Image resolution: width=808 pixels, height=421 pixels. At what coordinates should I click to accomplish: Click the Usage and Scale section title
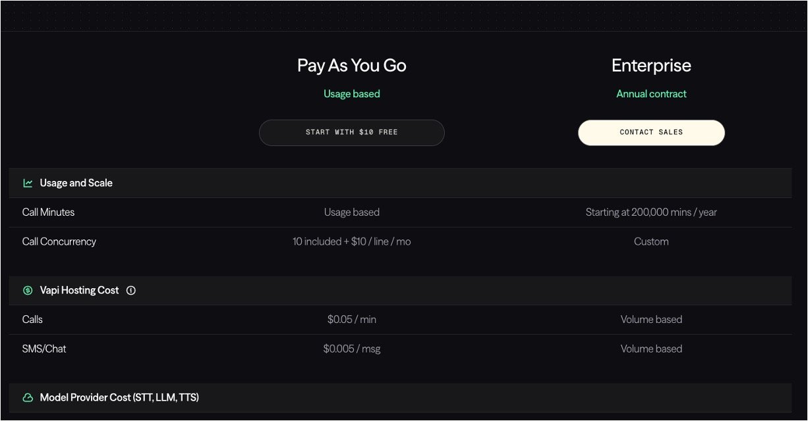(76, 184)
